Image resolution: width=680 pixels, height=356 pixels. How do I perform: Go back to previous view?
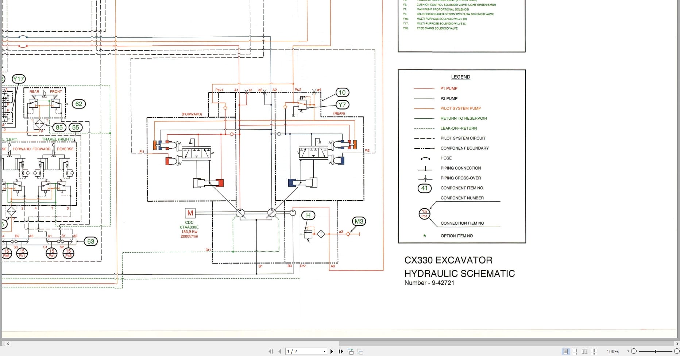tap(351, 351)
